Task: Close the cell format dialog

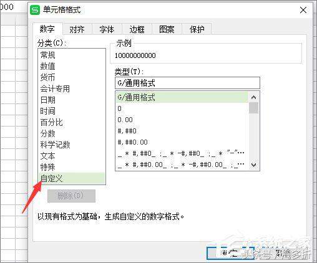Action: (x=303, y=10)
